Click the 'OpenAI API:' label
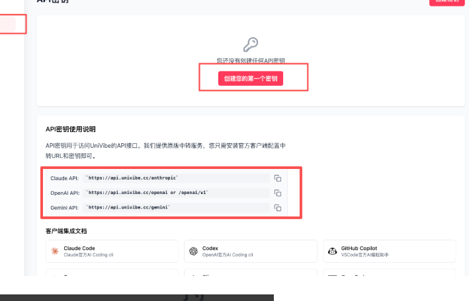Viewport: 469px width, 301px height. [x=65, y=193]
